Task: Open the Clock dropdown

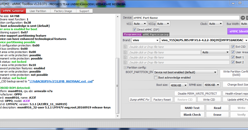Action: (215, 24)
